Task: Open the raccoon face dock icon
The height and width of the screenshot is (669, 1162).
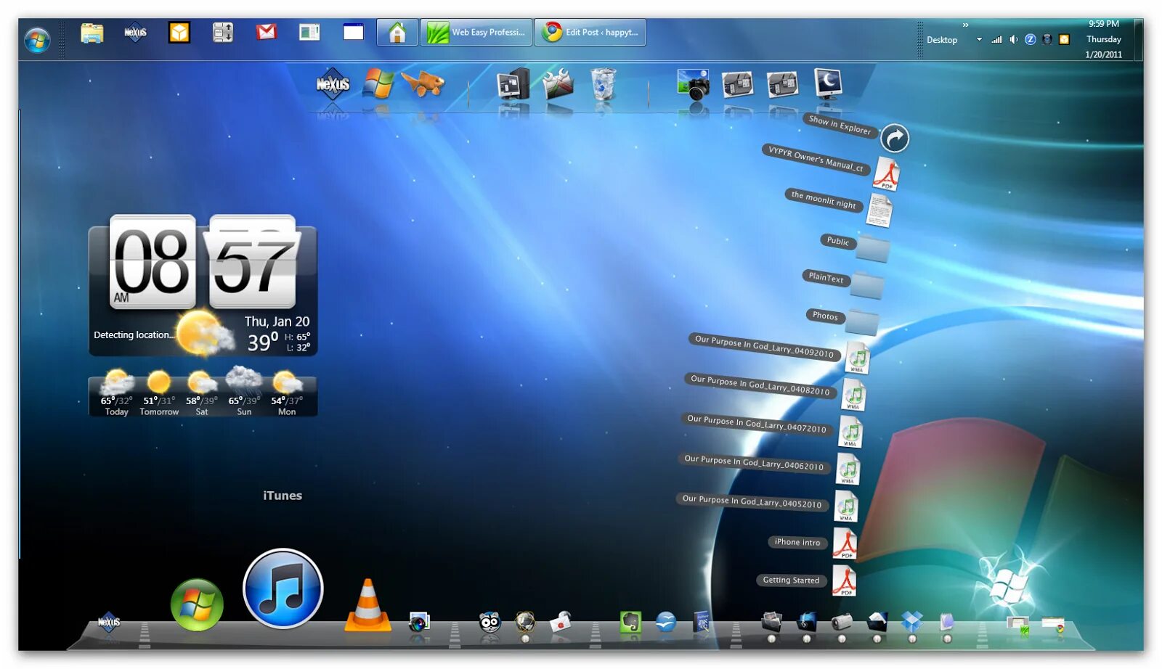Action: [490, 622]
